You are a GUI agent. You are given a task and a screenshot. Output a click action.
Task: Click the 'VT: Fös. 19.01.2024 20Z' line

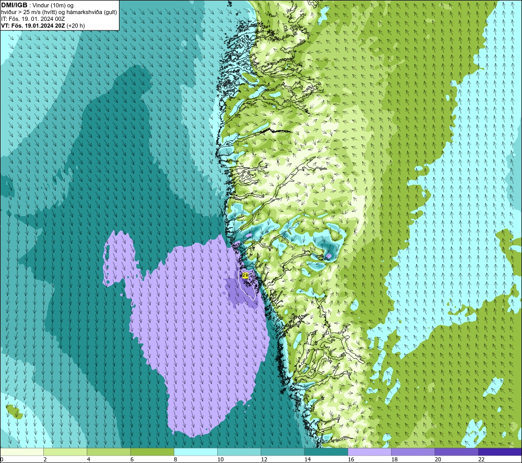click(33, 26)
